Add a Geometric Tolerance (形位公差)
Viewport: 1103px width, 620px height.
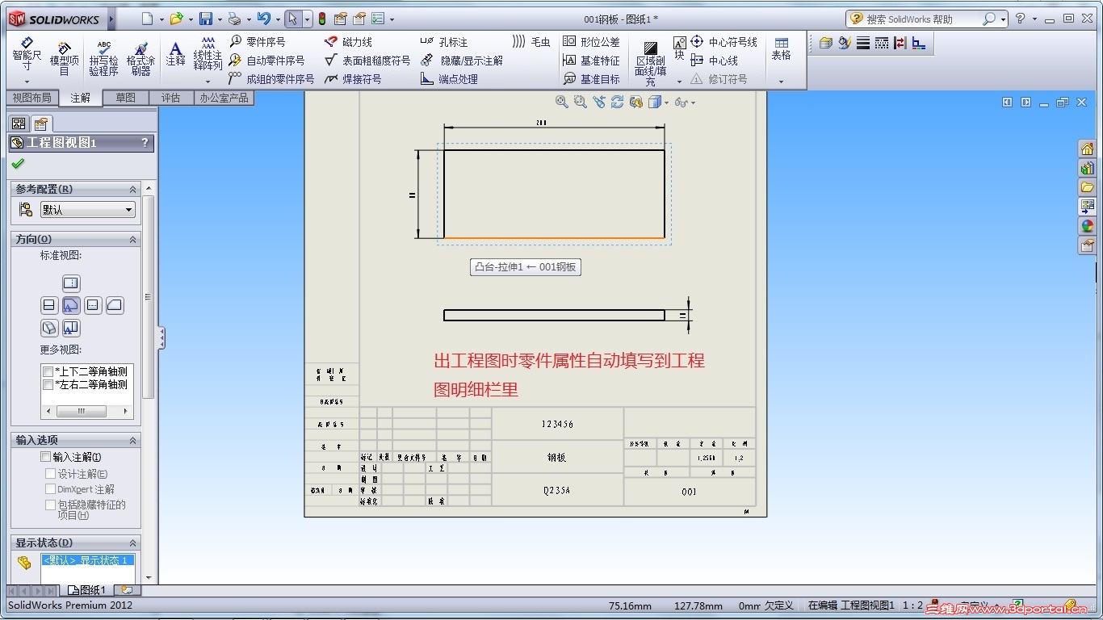point(591,42)
